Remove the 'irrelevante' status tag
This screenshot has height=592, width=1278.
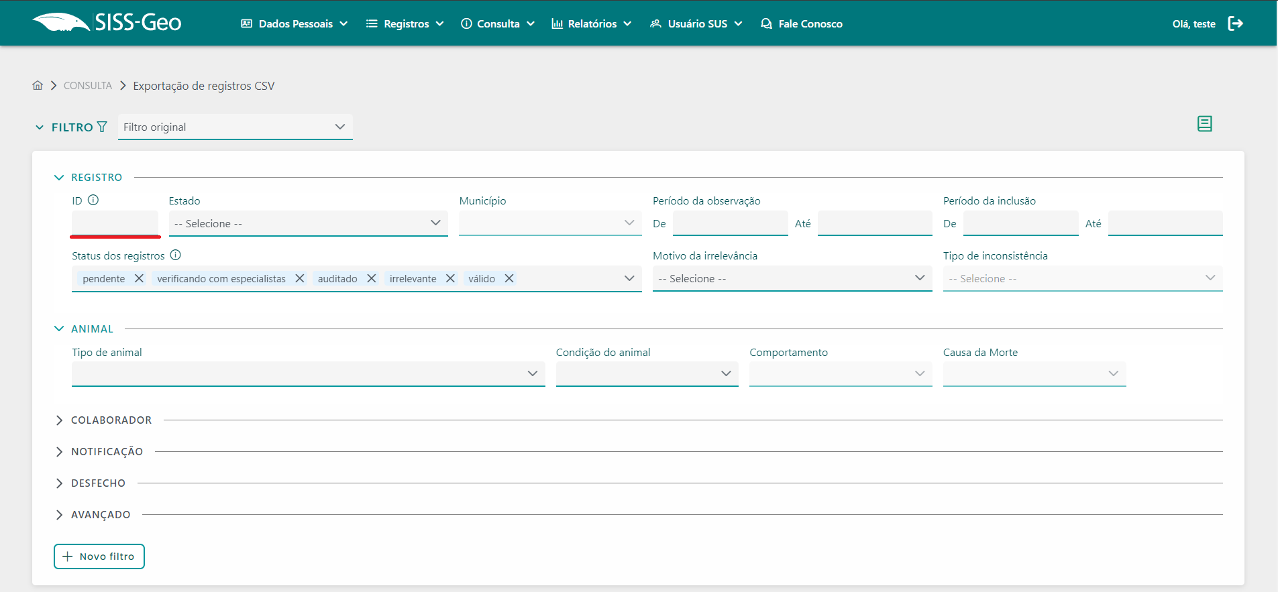tap(450, 278)
